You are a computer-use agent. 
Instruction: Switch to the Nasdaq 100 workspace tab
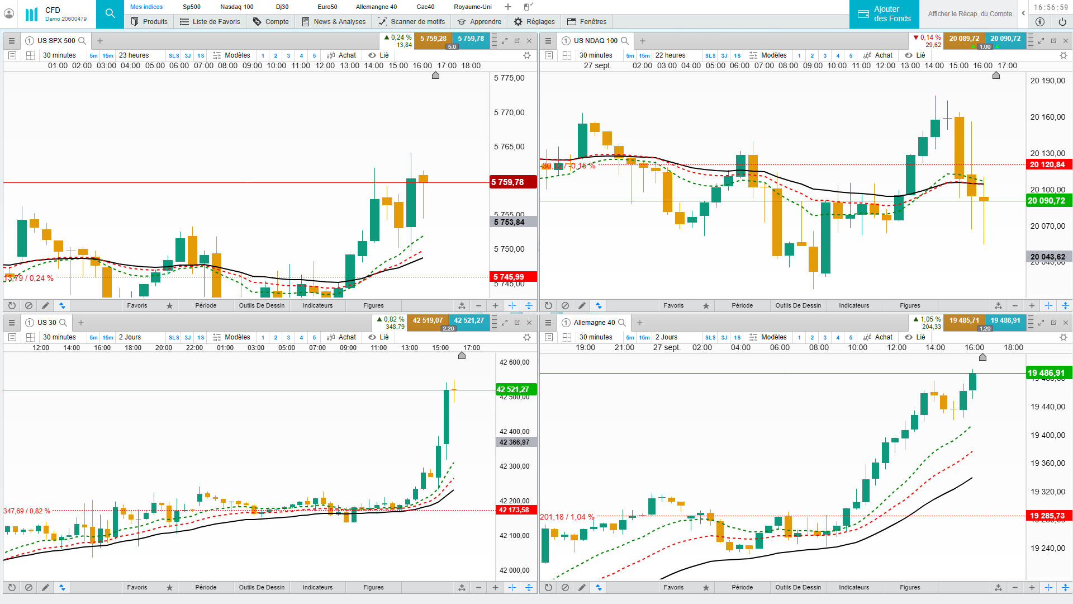point(236,7)
